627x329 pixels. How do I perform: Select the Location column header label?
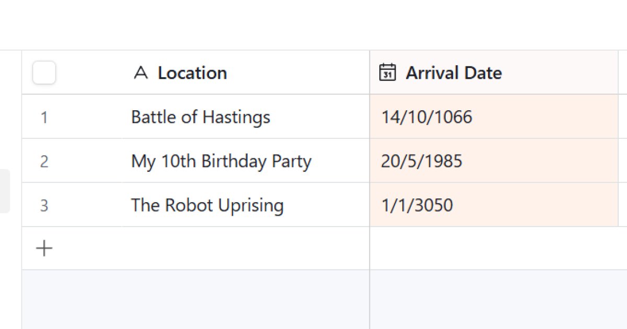[192, 73]
